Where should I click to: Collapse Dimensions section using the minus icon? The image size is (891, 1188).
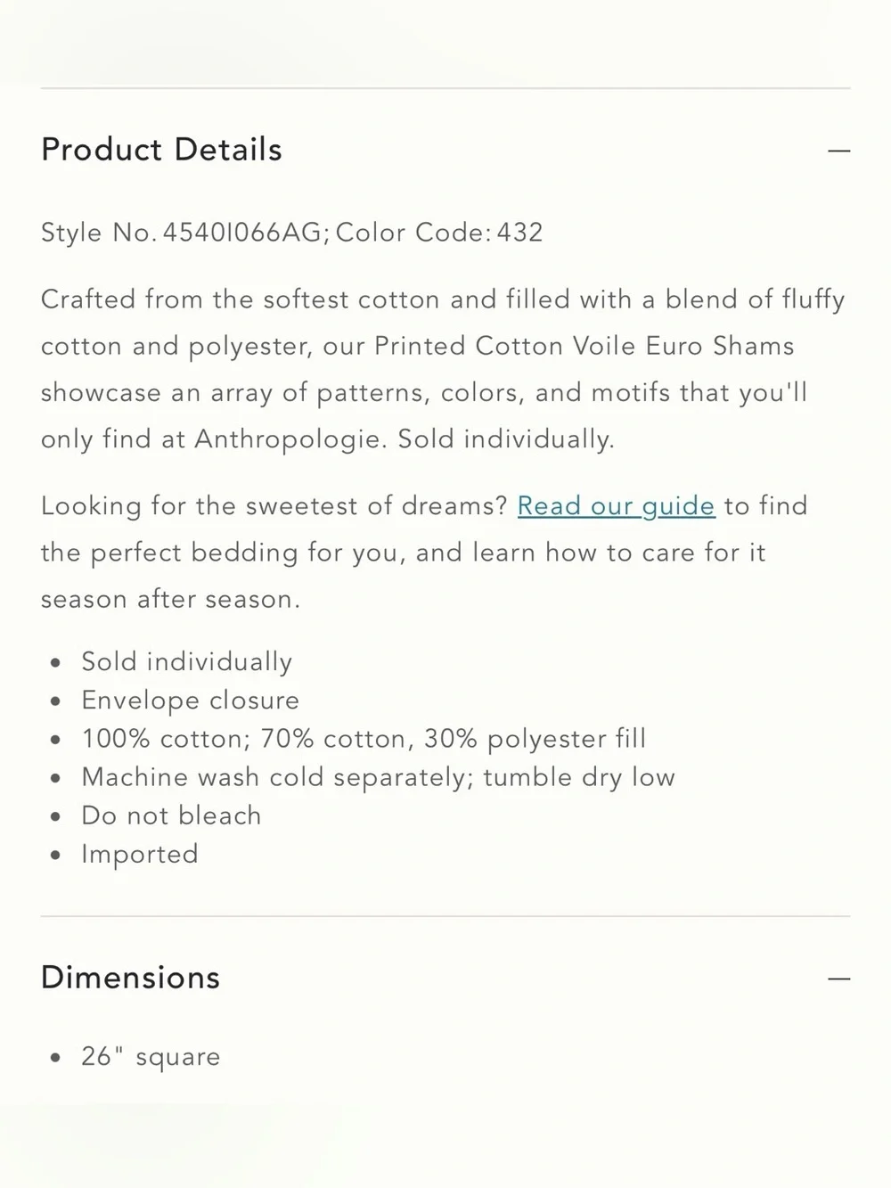(x=838, y=979)
